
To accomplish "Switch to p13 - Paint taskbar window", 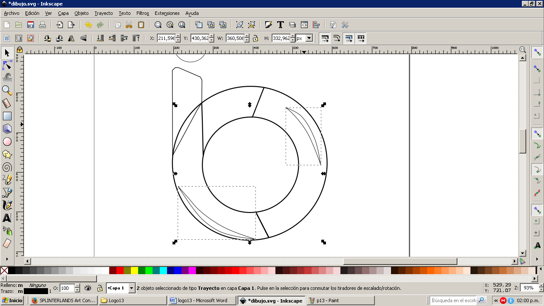I will [340, 300].
